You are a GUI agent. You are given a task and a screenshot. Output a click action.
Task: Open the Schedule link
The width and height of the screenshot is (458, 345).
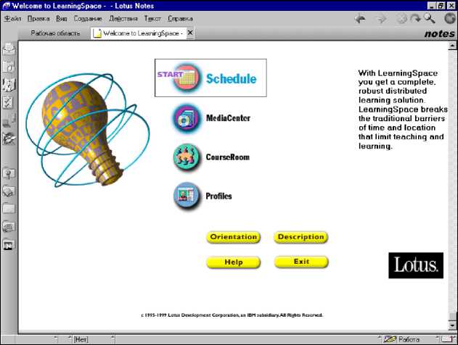[232, 79]
